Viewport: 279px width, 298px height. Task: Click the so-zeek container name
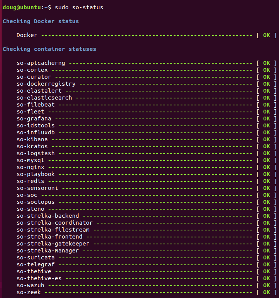tap(29, 293)
